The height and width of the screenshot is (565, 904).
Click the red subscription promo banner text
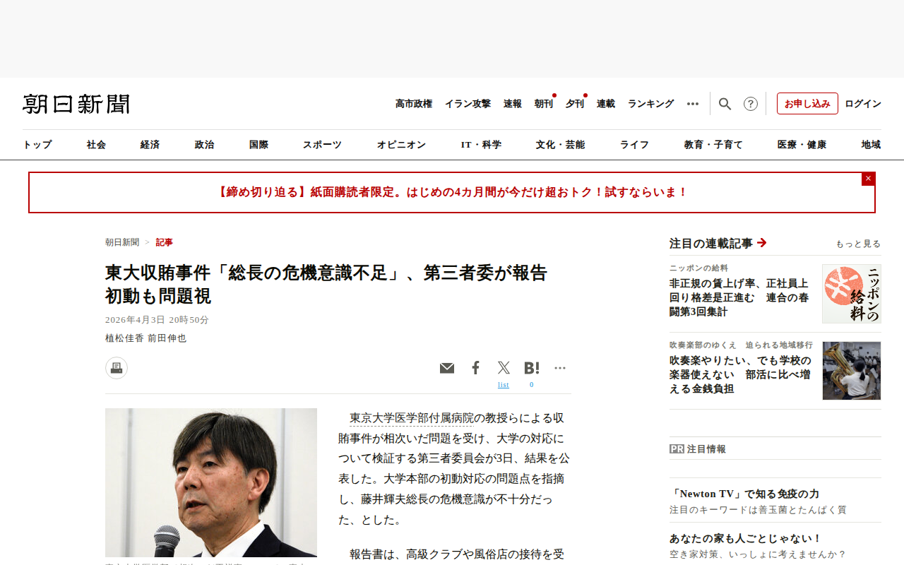click(x=452, y=192)
